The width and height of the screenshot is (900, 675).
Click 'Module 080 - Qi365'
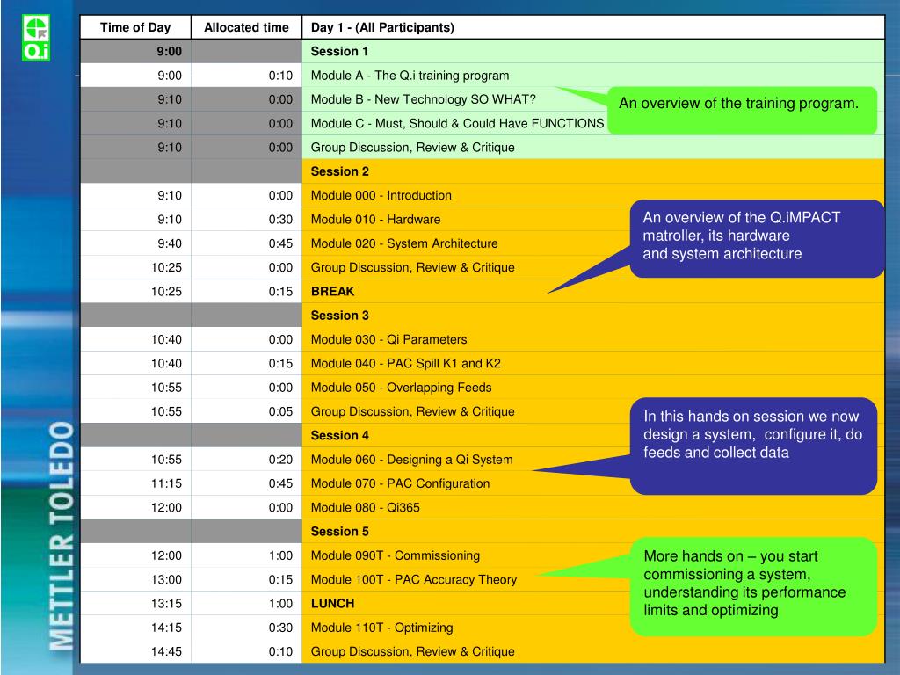(365, 508)
